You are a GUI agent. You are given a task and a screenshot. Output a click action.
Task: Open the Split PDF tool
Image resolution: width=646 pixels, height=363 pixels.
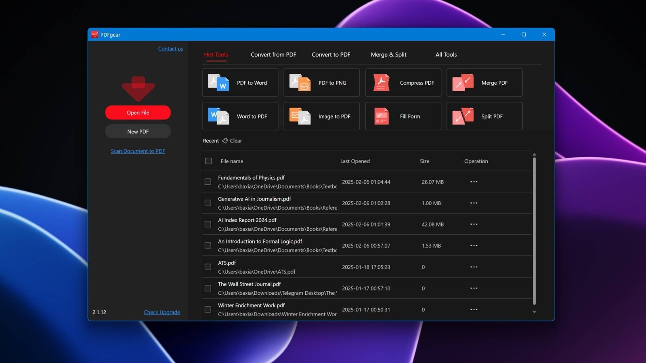(x=484, y=116)
